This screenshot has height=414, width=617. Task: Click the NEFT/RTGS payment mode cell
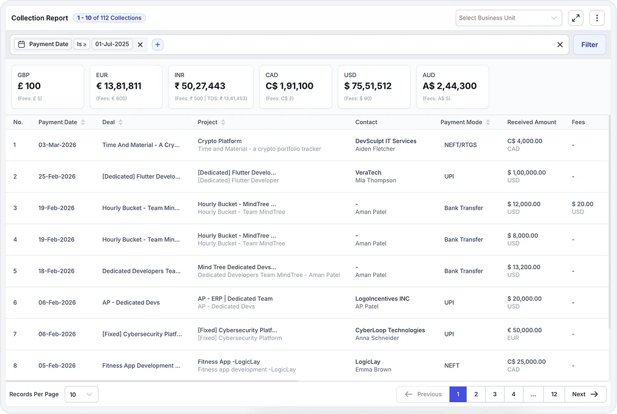(461, 145)
